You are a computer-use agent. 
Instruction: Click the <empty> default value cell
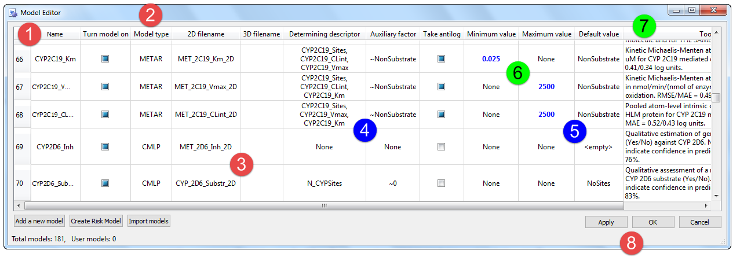pyautogui.click(x=599, y=146)
